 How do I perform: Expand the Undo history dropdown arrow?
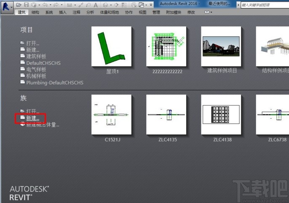click(x=51, y=5)
